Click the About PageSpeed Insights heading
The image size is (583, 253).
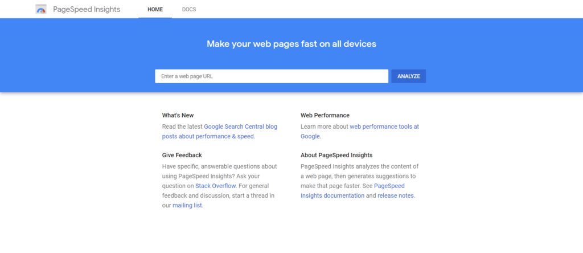[x=336, y=155]
